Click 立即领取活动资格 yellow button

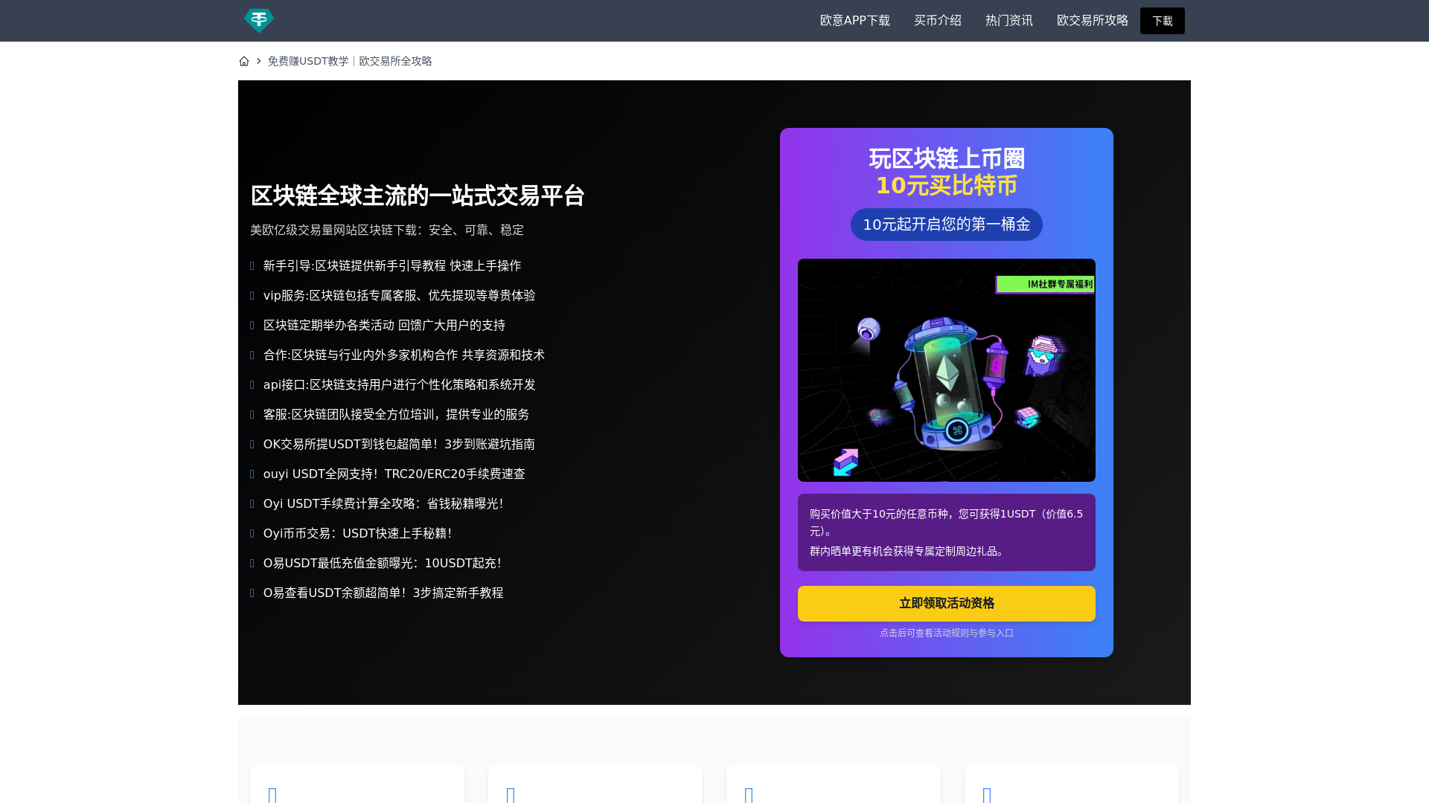pos(947,604)
